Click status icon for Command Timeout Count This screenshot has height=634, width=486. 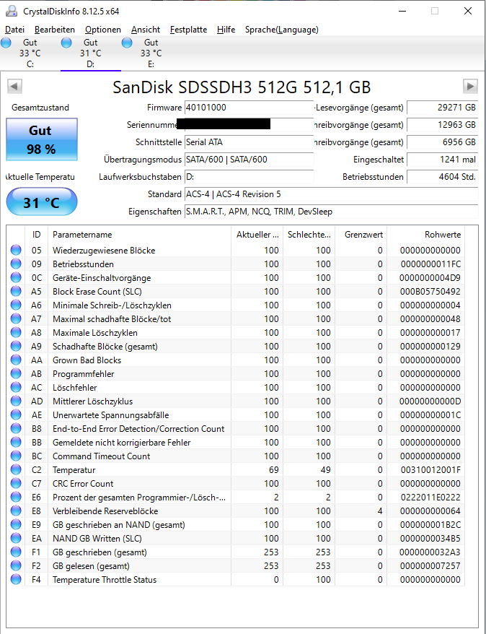click(x=16, y=456)
